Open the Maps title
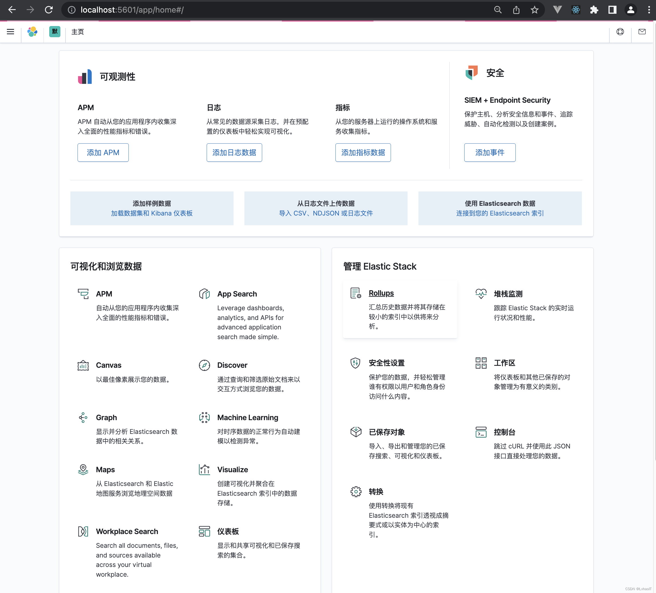656x593 pixels. click(105, 469)
